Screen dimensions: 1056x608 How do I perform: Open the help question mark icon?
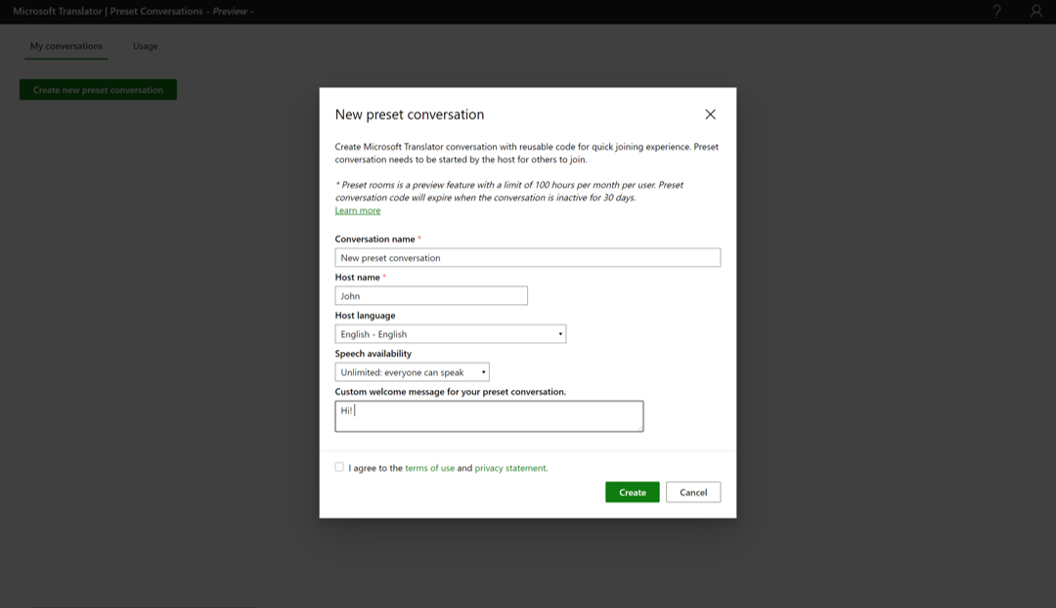tap(997, 11)
